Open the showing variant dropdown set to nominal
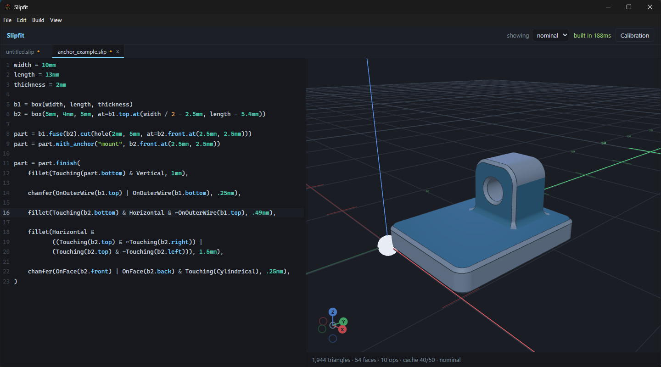The image size is (661, 367). click(550, 35)
